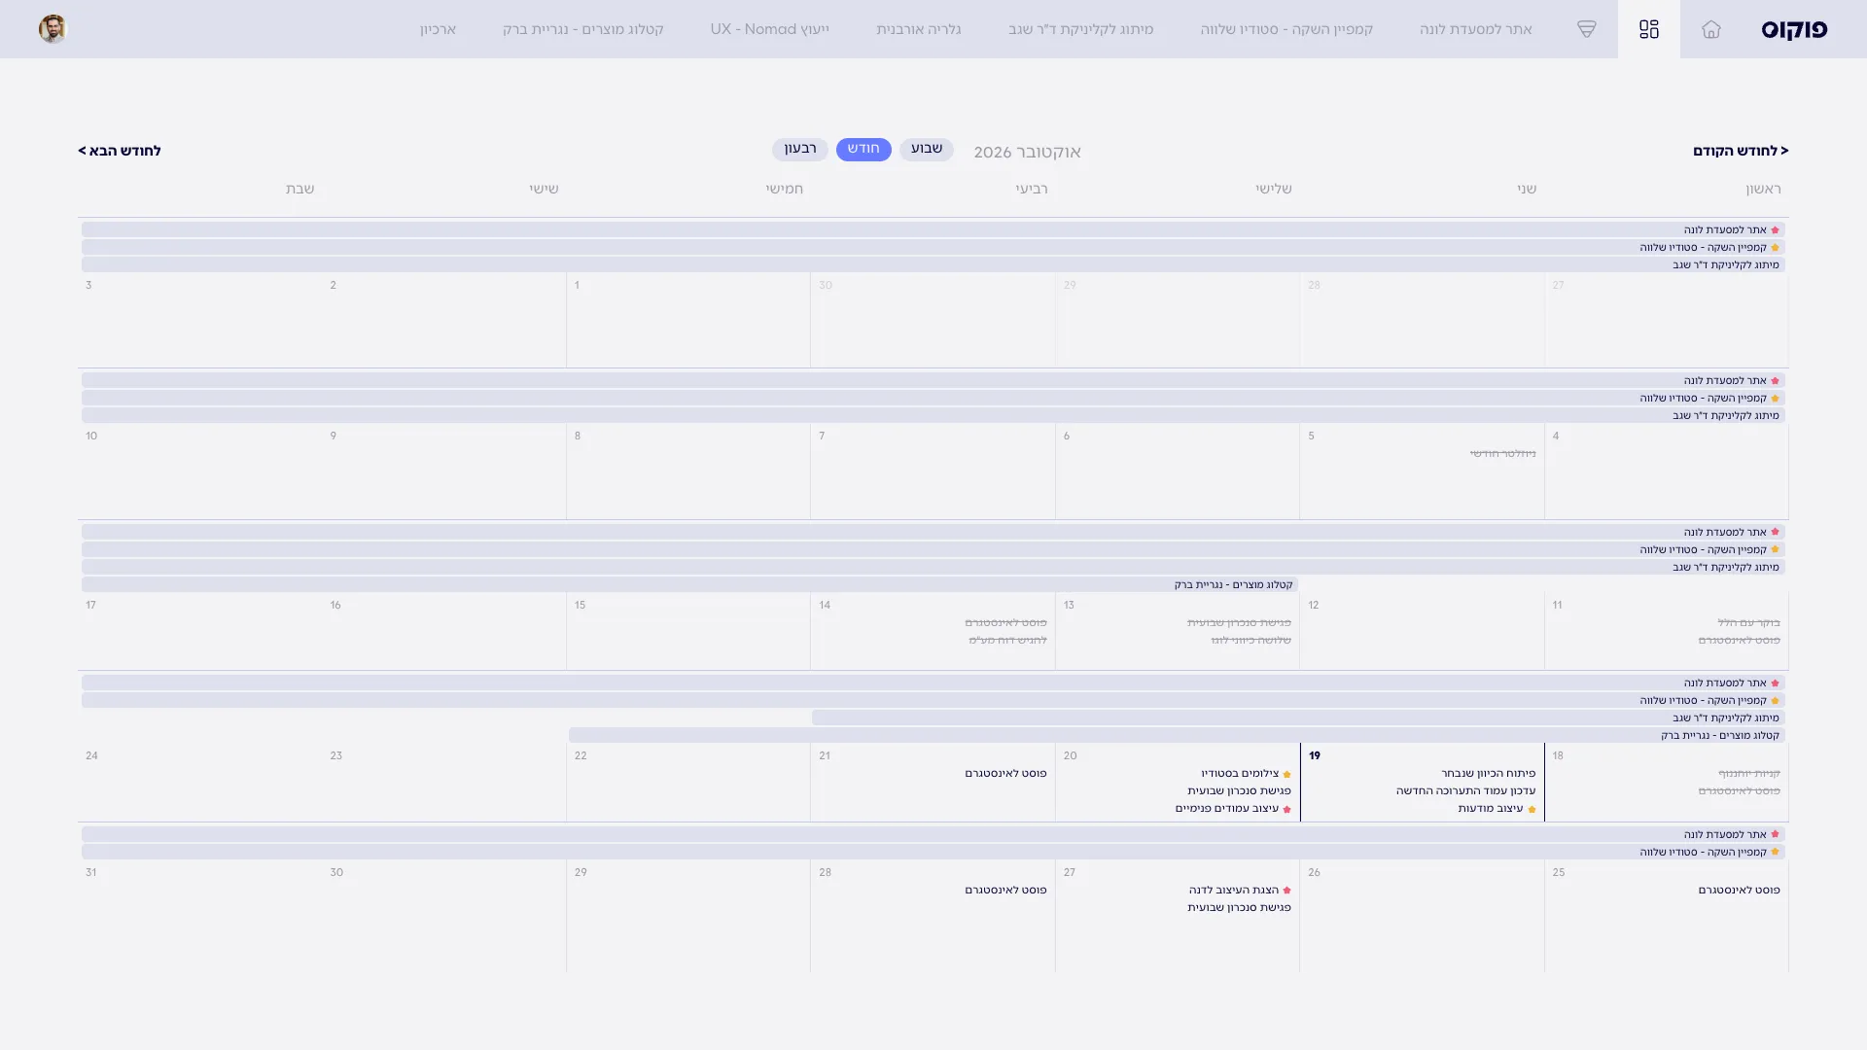Open the גלריה אורבנית project tab
The image size is (1867, 1050).
[919, 29]
